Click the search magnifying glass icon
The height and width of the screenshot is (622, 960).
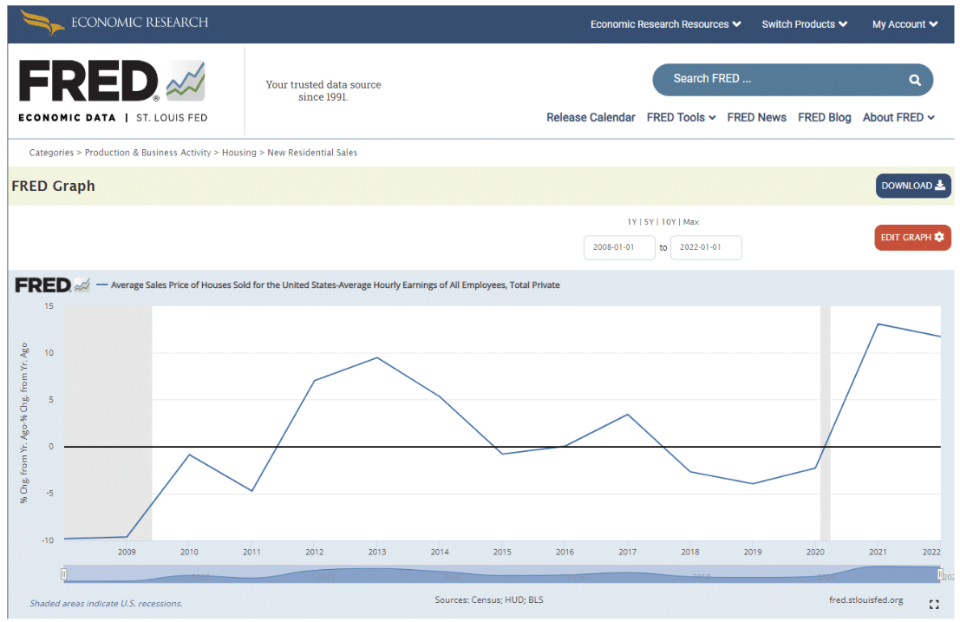click(914, 80)
